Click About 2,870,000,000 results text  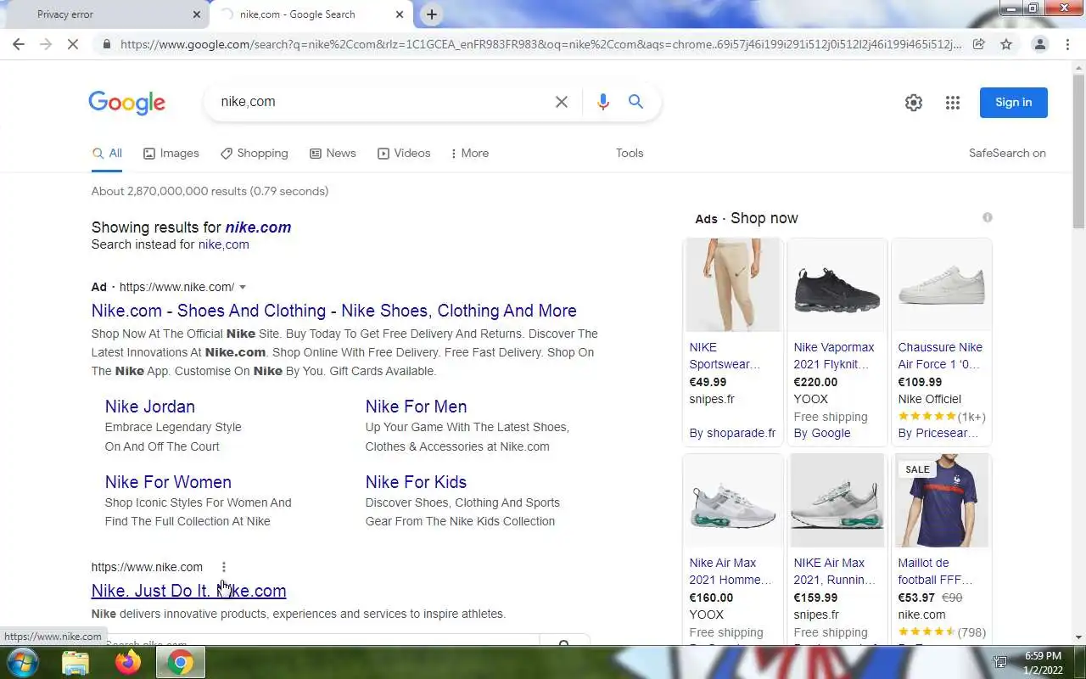pos(210,191)
